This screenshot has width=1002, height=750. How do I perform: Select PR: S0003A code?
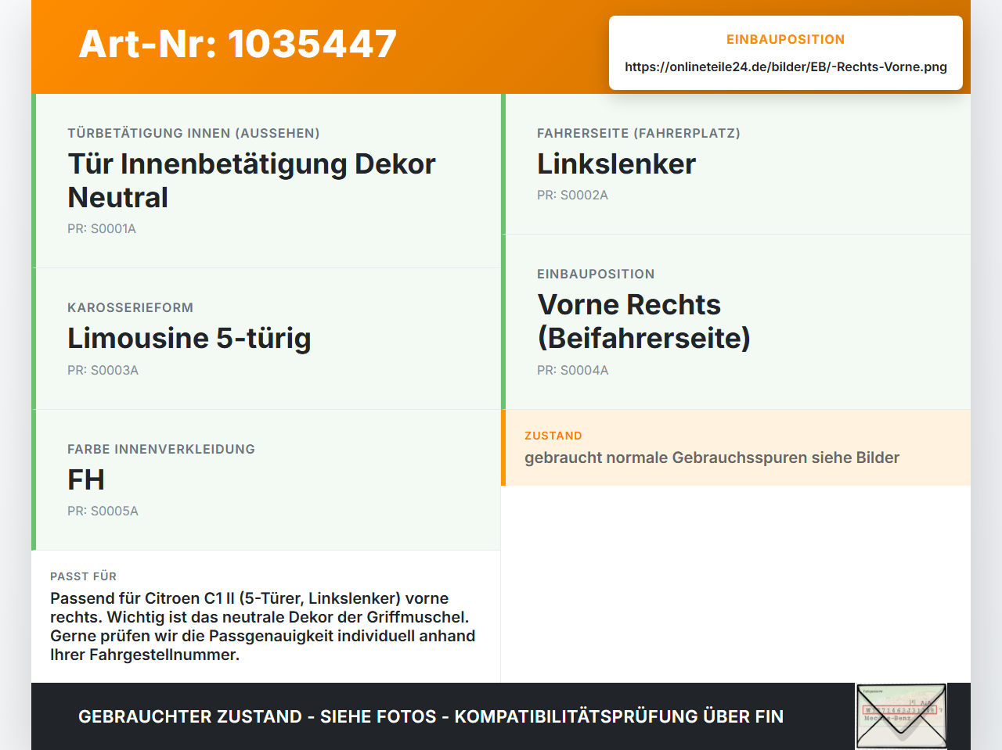coord(103,370)
